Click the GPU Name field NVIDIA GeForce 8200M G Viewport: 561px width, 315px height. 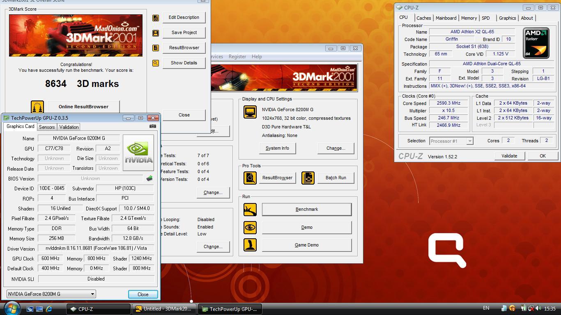(79, 138)
